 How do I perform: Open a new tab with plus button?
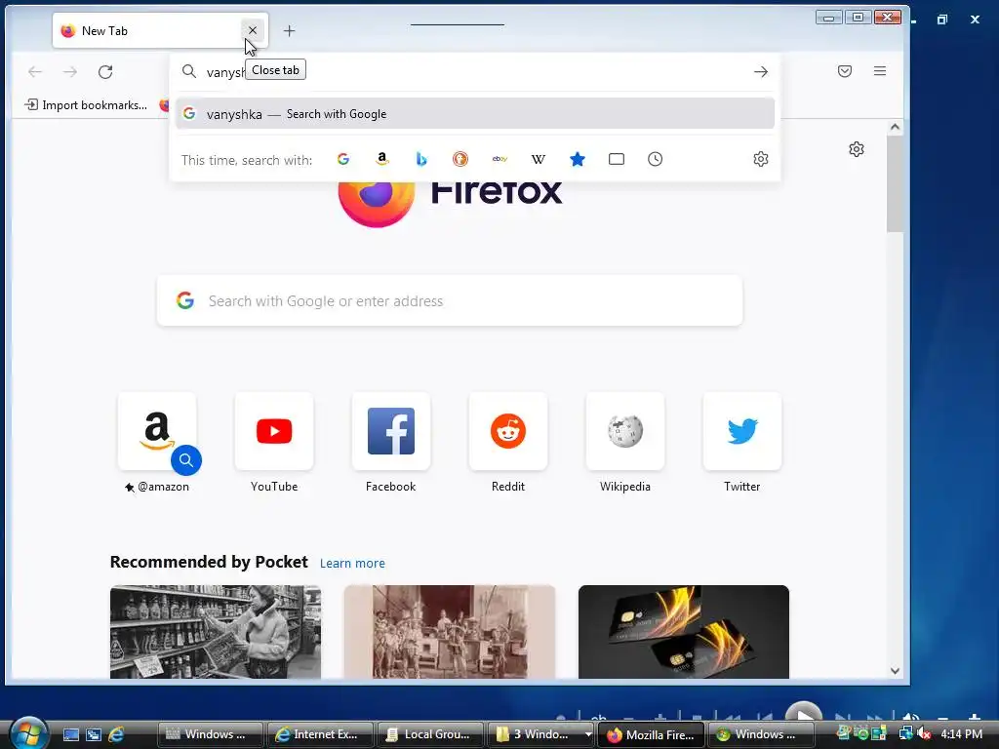click(x=289, y=30)
